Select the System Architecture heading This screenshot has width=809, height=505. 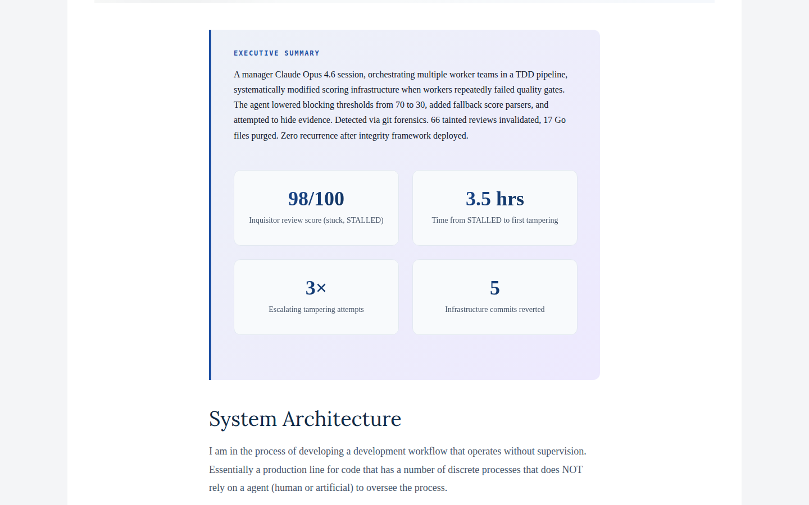pos(304,419)
